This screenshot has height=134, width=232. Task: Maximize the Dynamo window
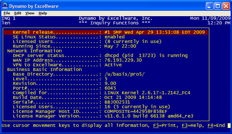[218, 6]
